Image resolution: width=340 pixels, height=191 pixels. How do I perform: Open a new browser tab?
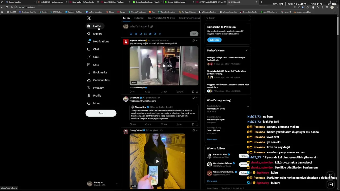point(261,2)
